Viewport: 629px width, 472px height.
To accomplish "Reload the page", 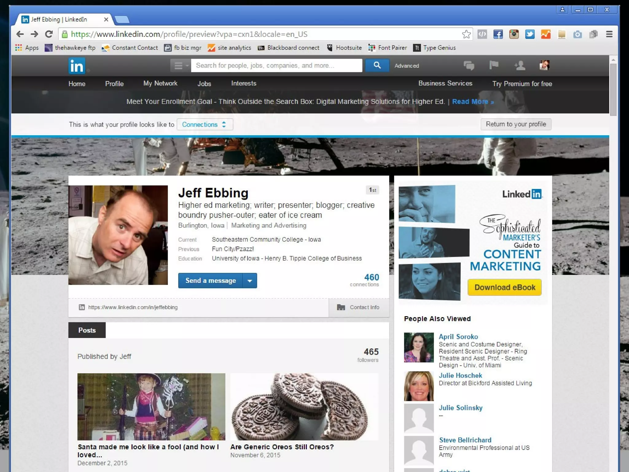I will [49, 34].
